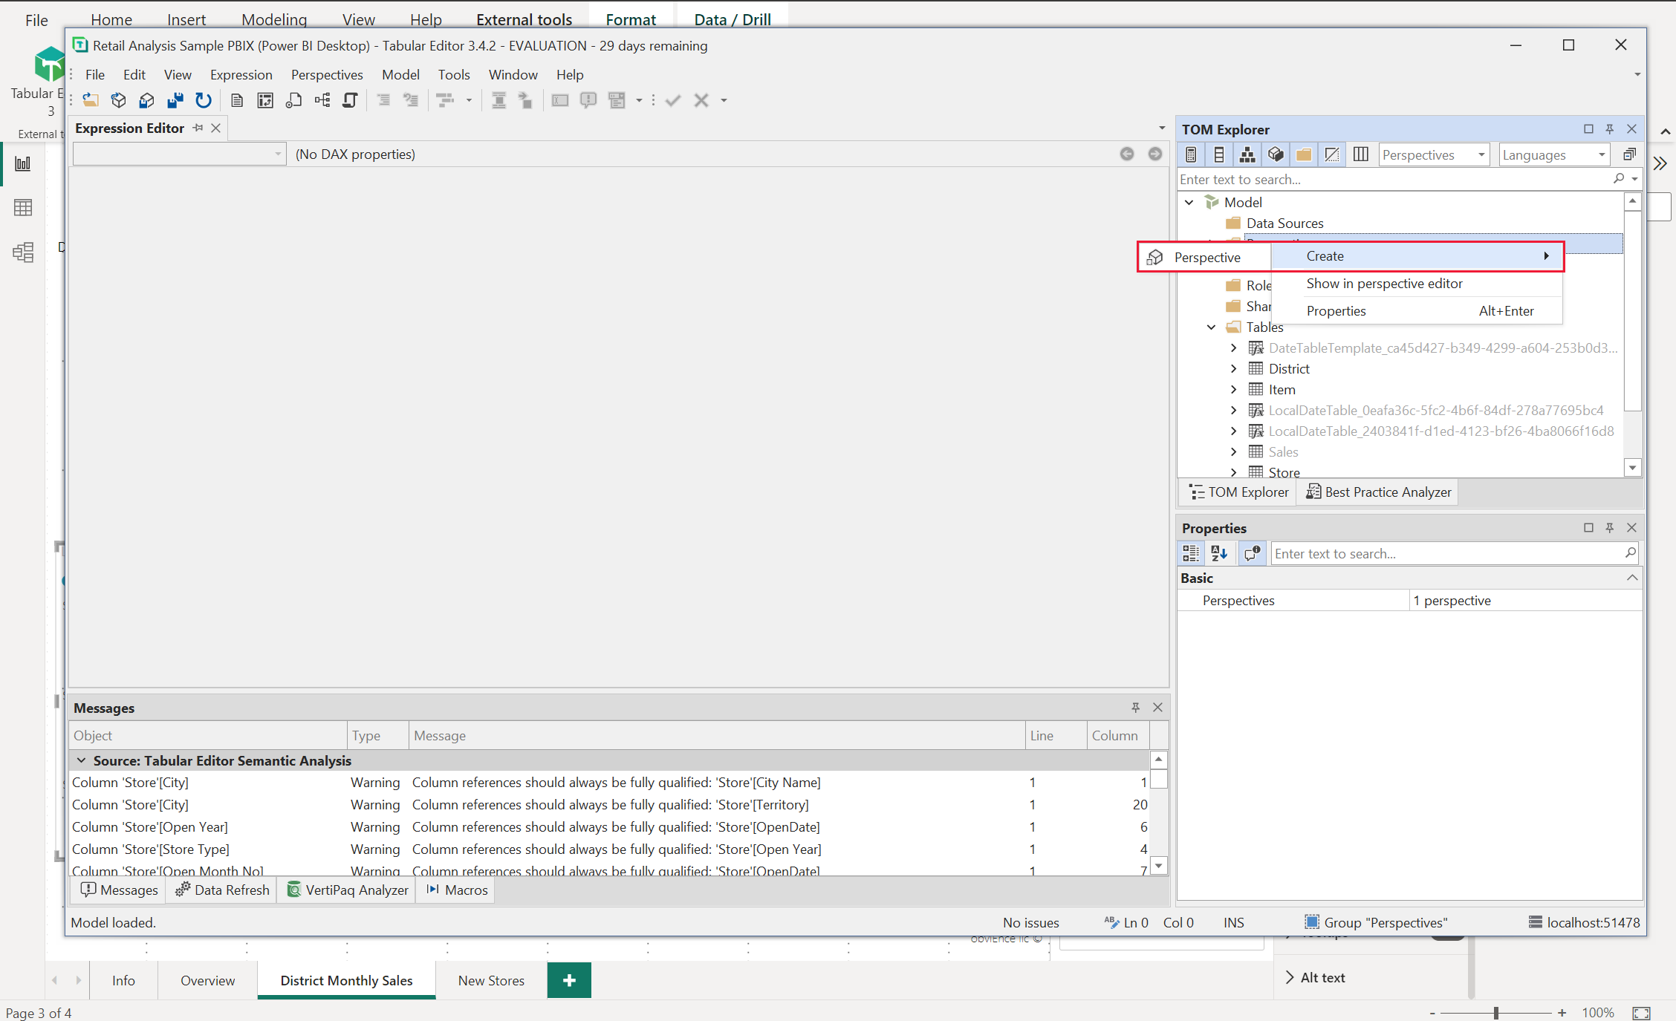1676x1021 pixels.
Task: Toggle Properties panel sort order icon
Action: point(1220,553)
